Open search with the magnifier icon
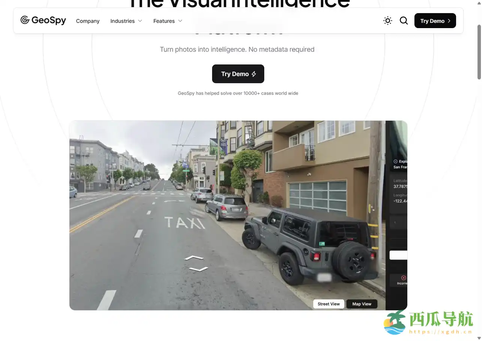Image resolution: width=482 pixels, height=341 pixels. 404,21
